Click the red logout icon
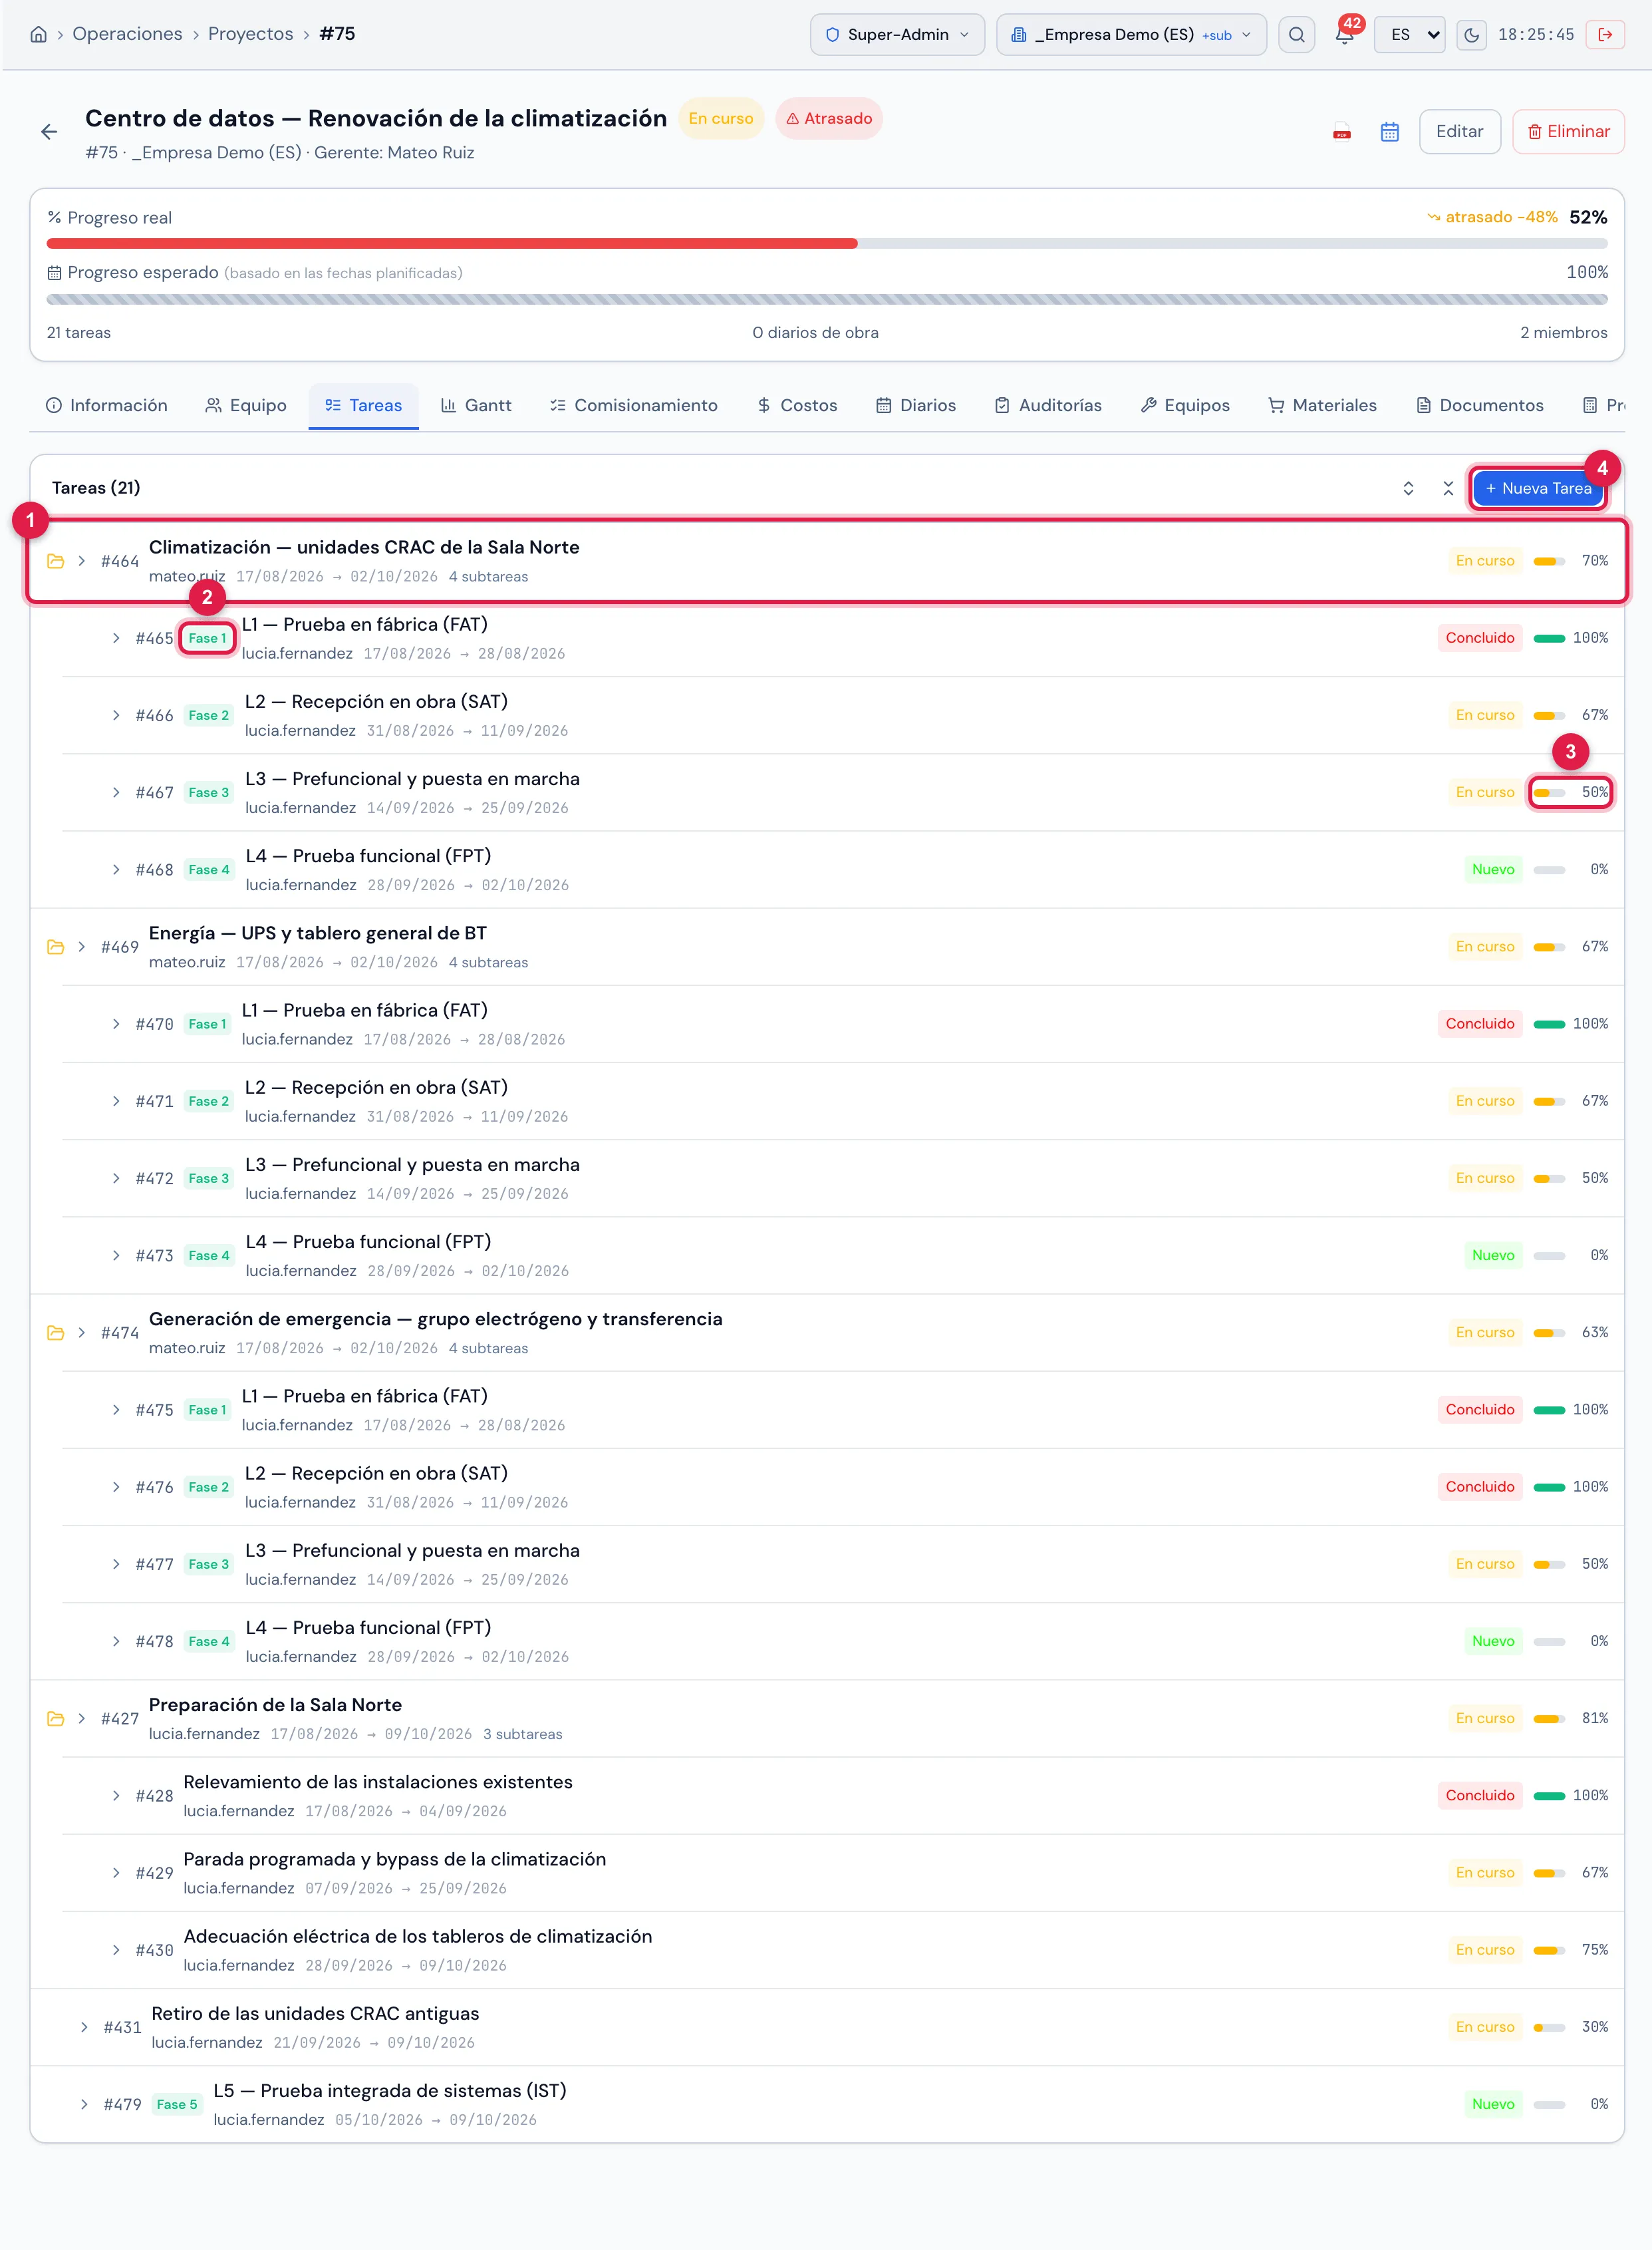1652x2250 pixels. (1605, 34)
